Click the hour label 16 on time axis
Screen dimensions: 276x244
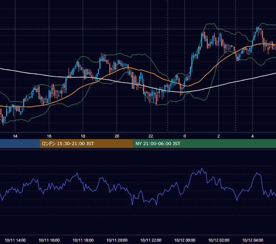[x=49, y=136]
